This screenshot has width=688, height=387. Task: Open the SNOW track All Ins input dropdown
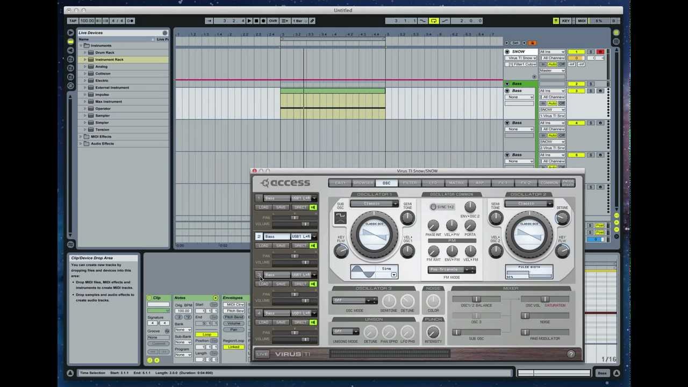pos(552,52)
